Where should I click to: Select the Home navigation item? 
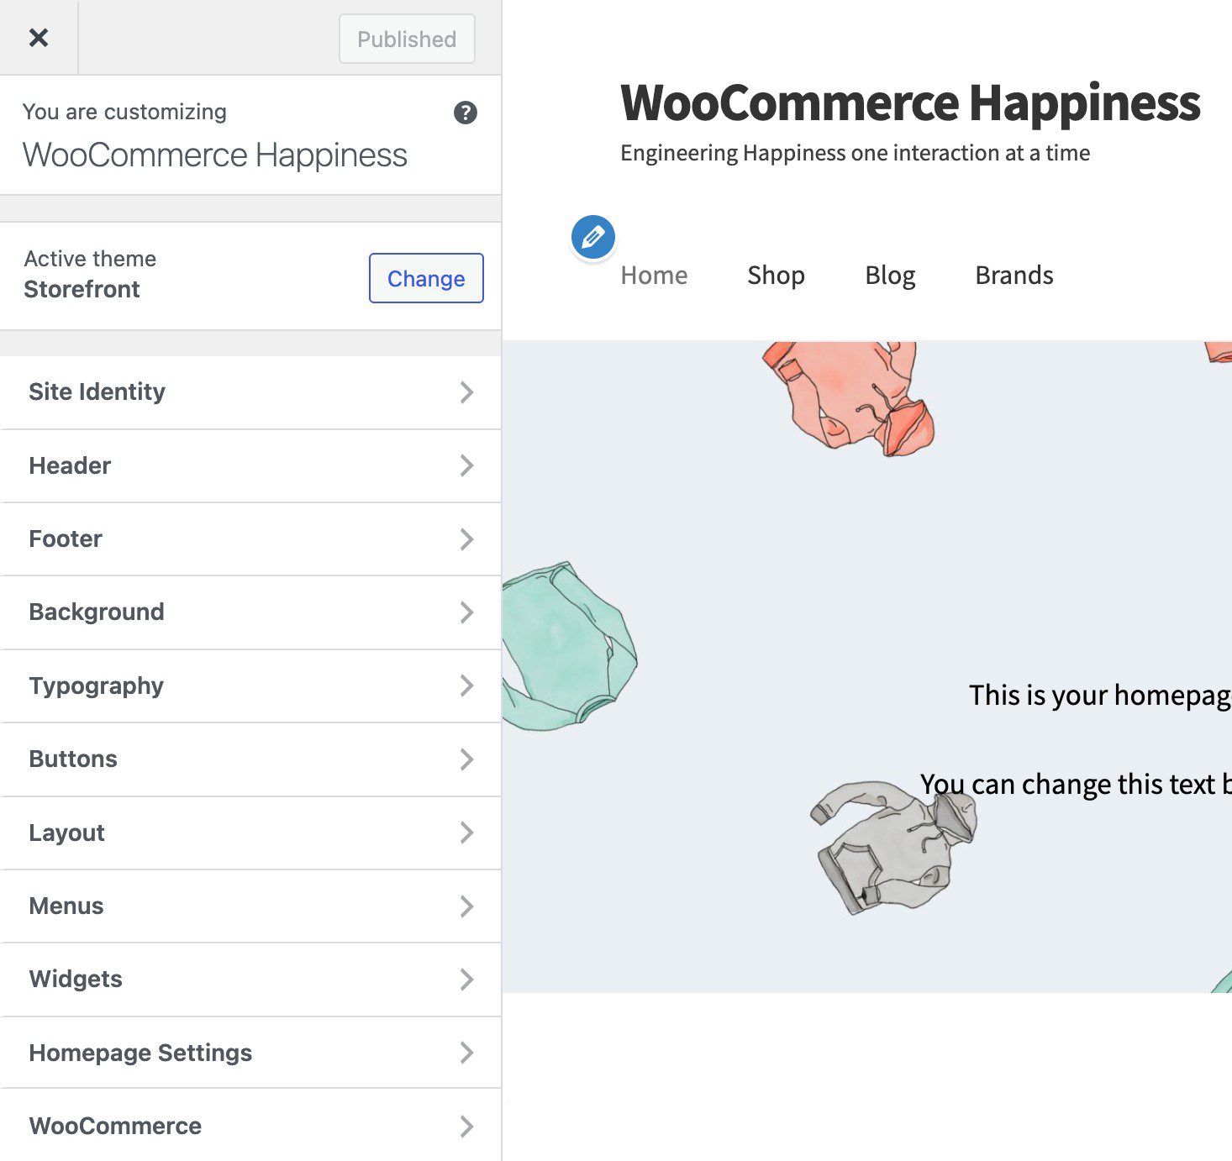[654, 275]
